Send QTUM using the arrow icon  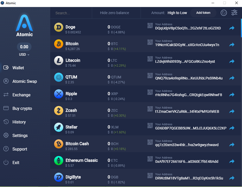pos(232,78)
